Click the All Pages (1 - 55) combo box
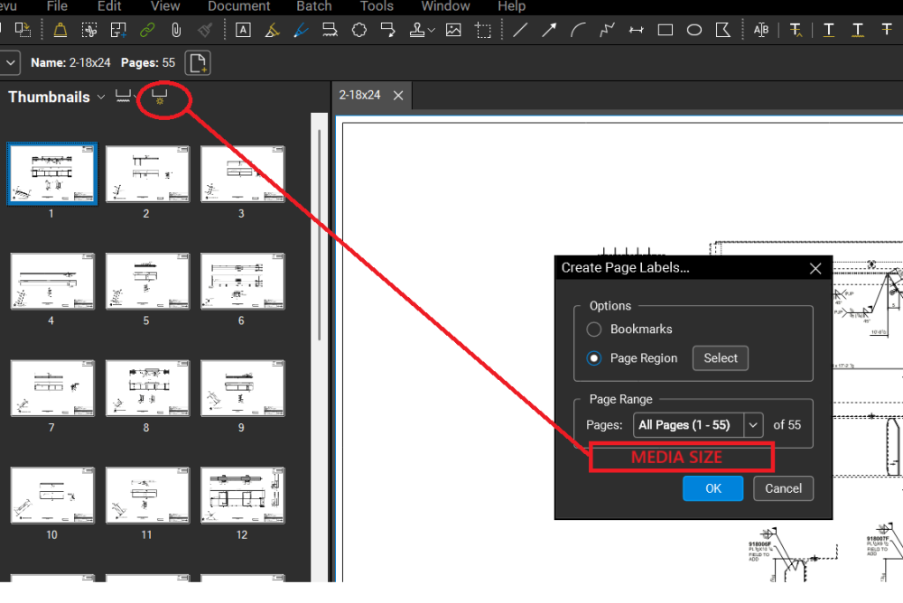Screen dimensions: 903x603 tap(698, 425)
